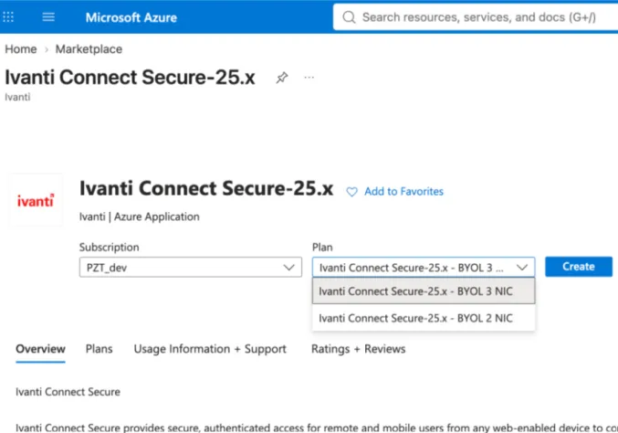Click the small 'Ivanti' publisher subtitle under page title
The width and height of the screenshot is (618, 433).
17,97
